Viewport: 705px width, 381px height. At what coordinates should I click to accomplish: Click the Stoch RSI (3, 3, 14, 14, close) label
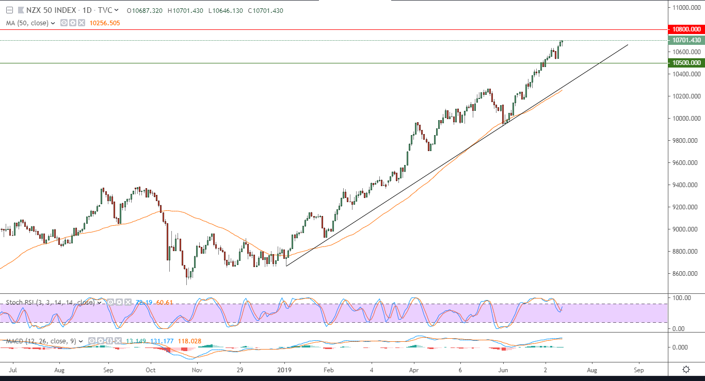click(x=50, y=303)
